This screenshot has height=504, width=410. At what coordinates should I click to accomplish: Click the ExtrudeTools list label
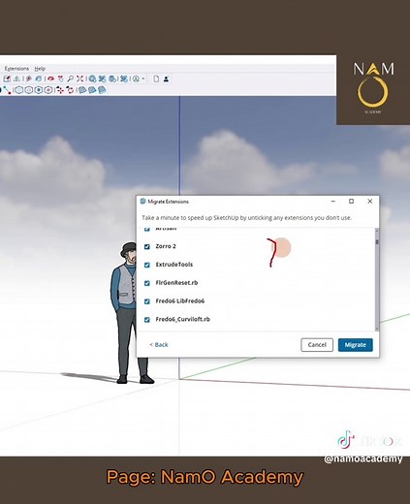tap(174, 265)
